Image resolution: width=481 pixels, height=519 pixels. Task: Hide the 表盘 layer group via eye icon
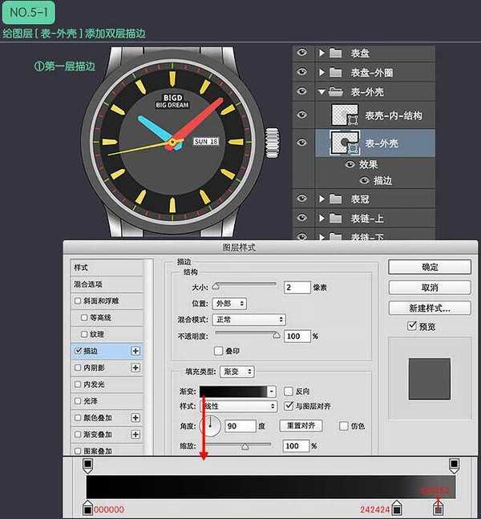point(302,54)
